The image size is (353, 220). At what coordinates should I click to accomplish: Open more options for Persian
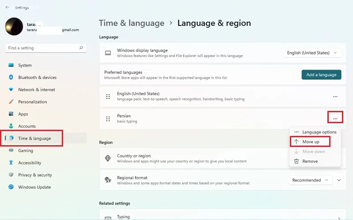(335, 118)
